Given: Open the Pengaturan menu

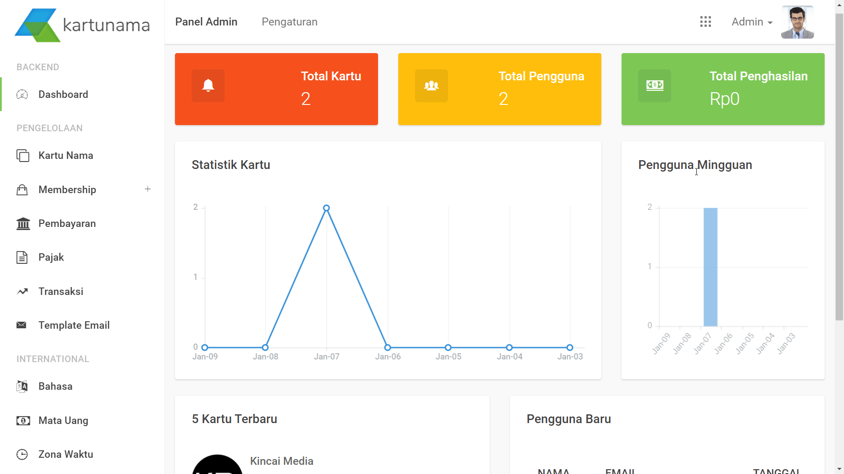Looking at the screenshot, I should [x=290, y=22].
